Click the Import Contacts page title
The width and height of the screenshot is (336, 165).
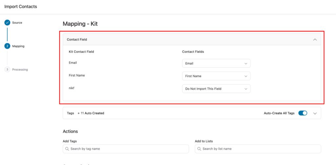pyautogui.click(x=21, y=7)
